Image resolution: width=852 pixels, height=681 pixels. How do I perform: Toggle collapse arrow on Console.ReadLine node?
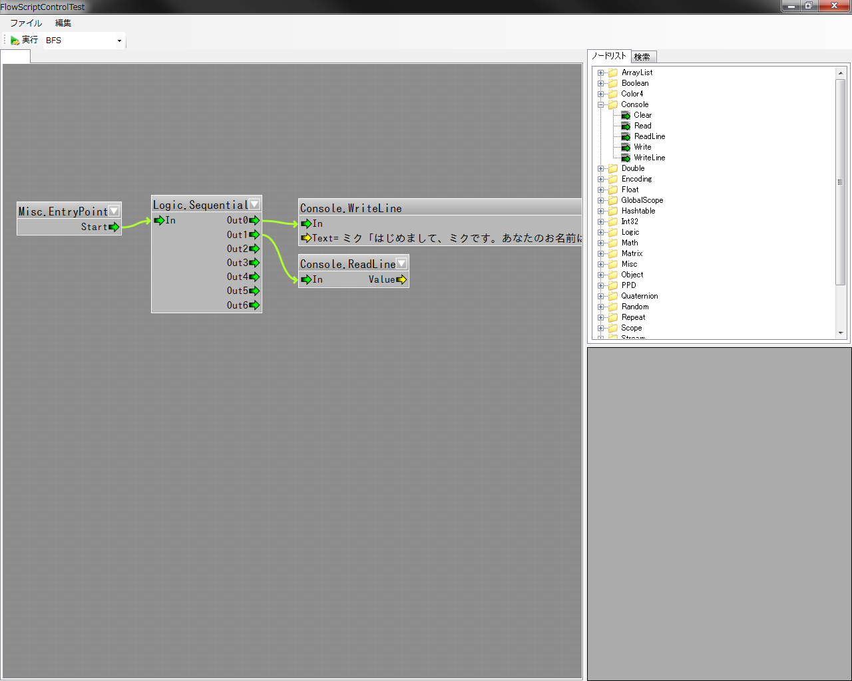click(x=401, y=263)
